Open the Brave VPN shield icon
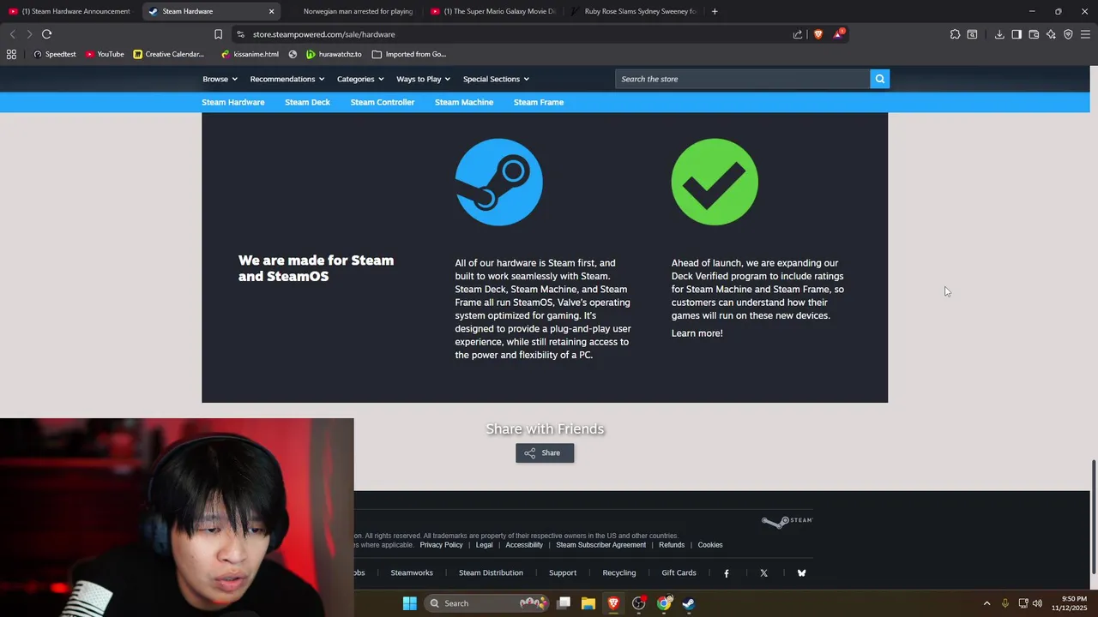 (1068, 34)
